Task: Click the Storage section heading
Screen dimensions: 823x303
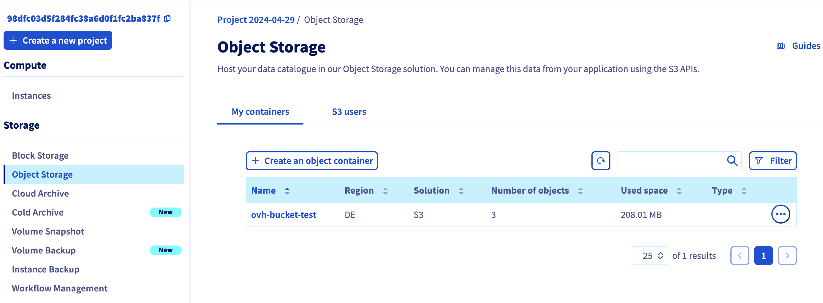Action: [x=21, y=125]
